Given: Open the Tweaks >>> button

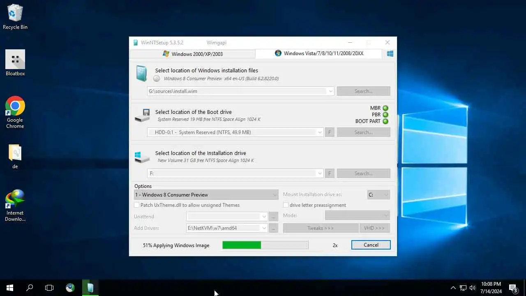Looking at the screenshot, I should tap(321, 228).
